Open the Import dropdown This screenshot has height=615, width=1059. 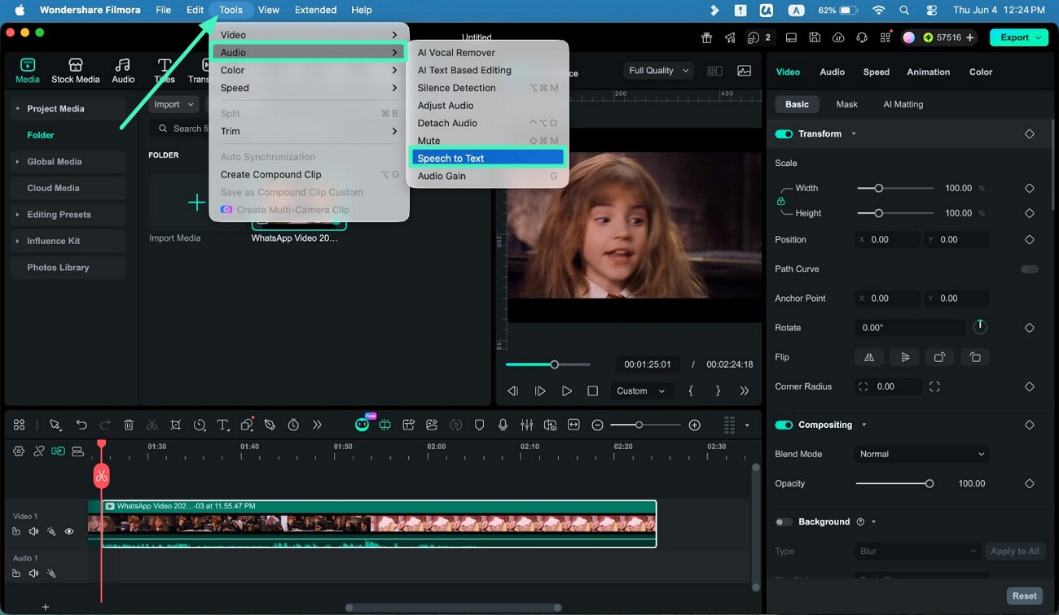174,104
